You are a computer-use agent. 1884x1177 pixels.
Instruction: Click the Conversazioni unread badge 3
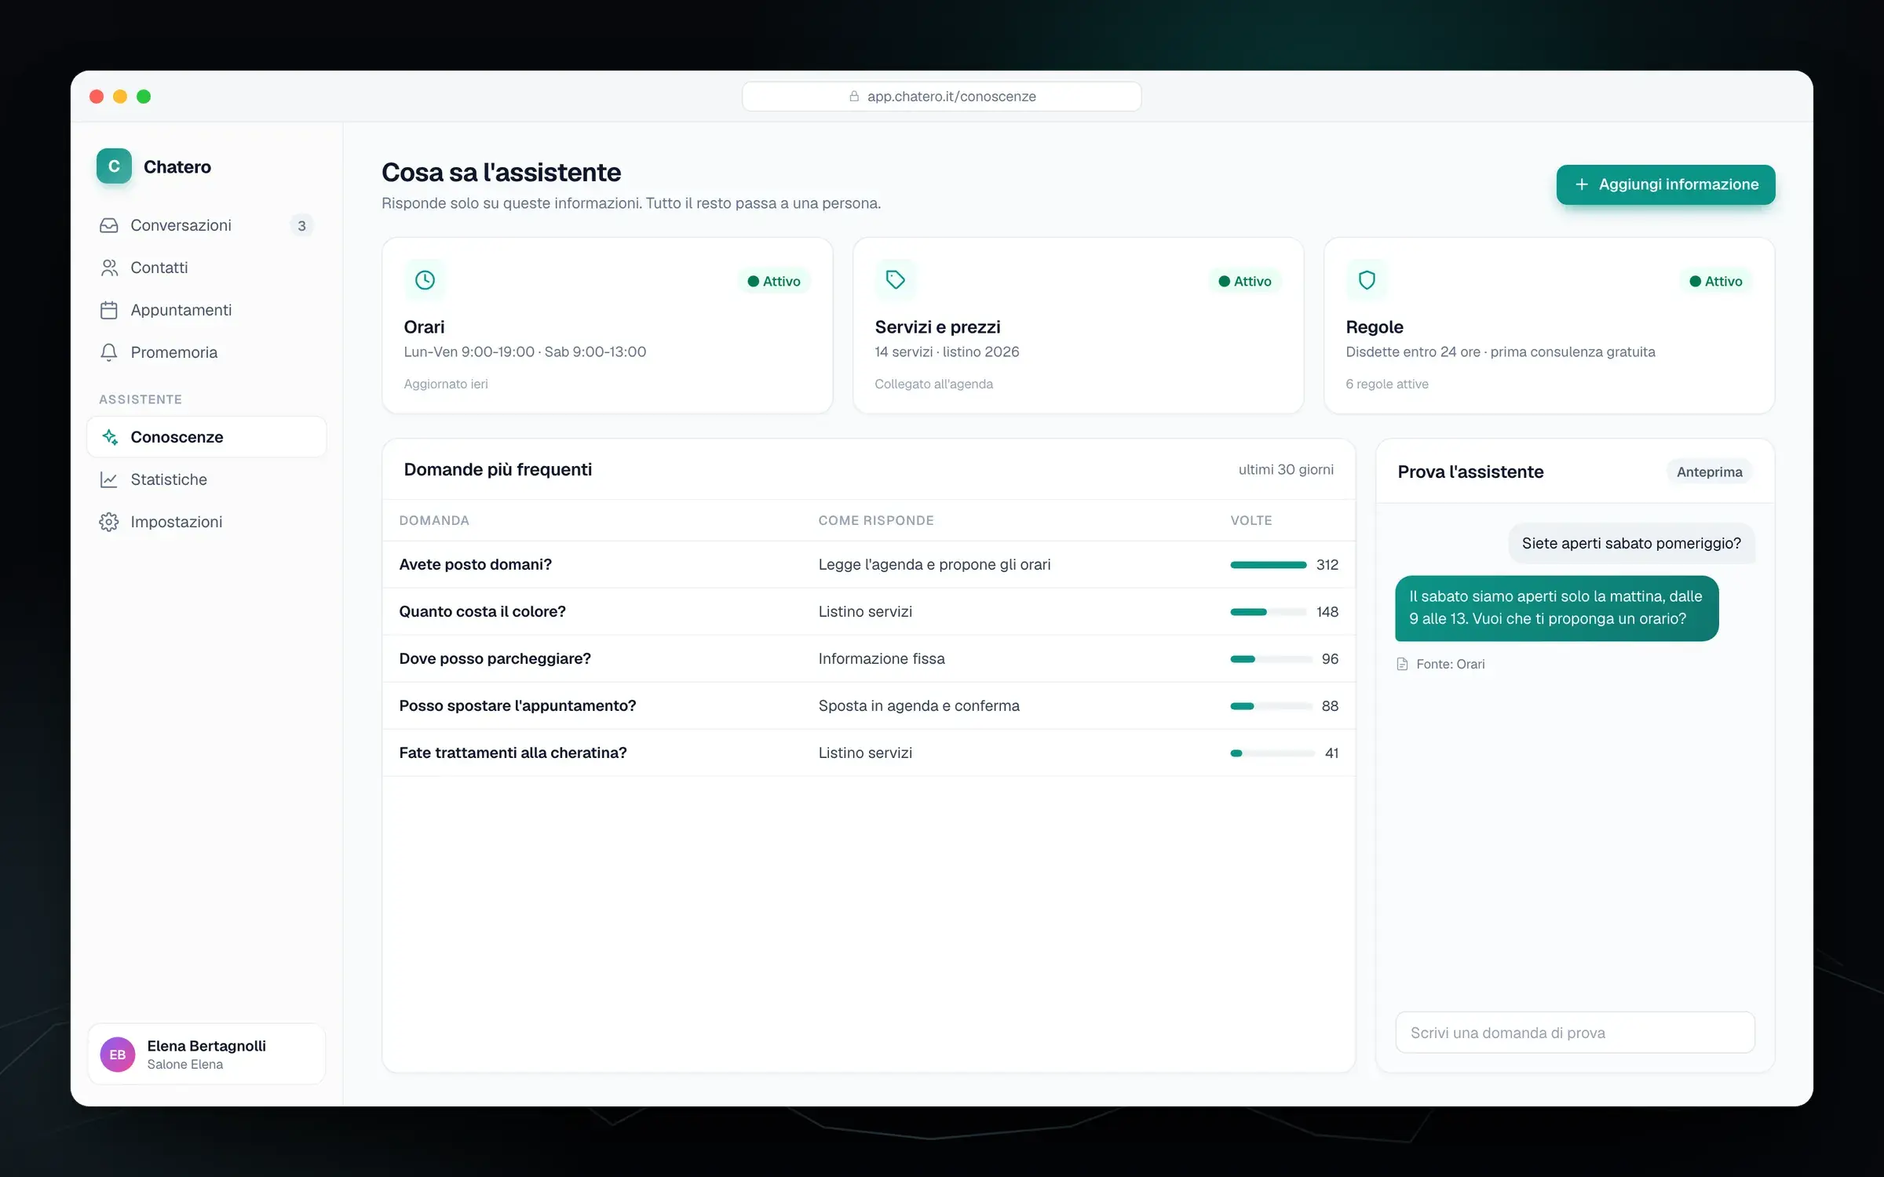point(301,226)
